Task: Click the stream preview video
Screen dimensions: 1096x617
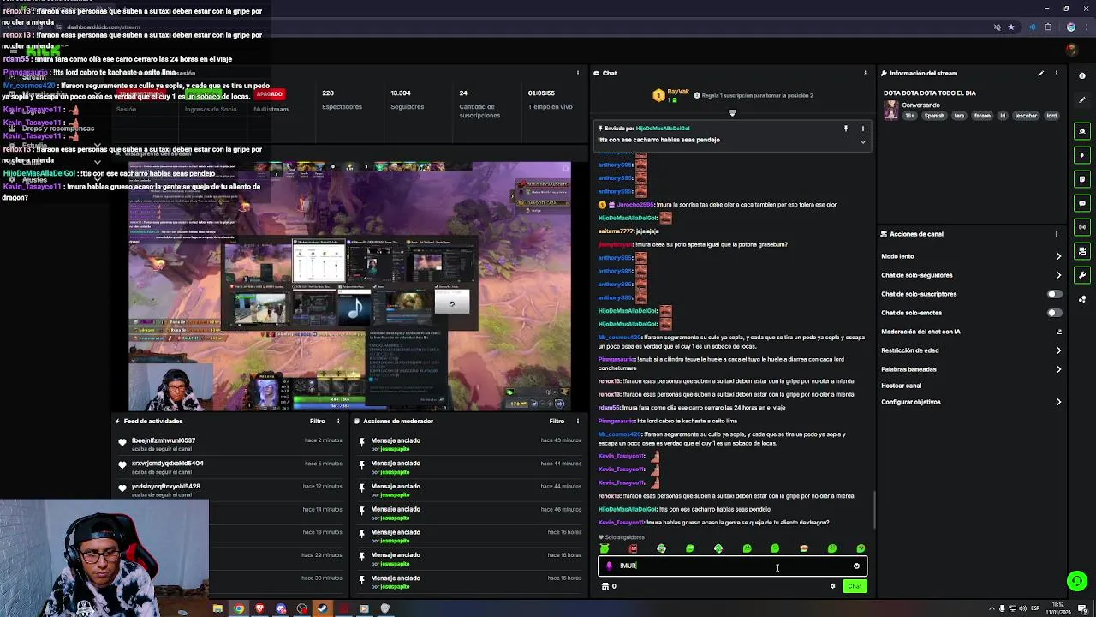Action: tap(349, 286)
